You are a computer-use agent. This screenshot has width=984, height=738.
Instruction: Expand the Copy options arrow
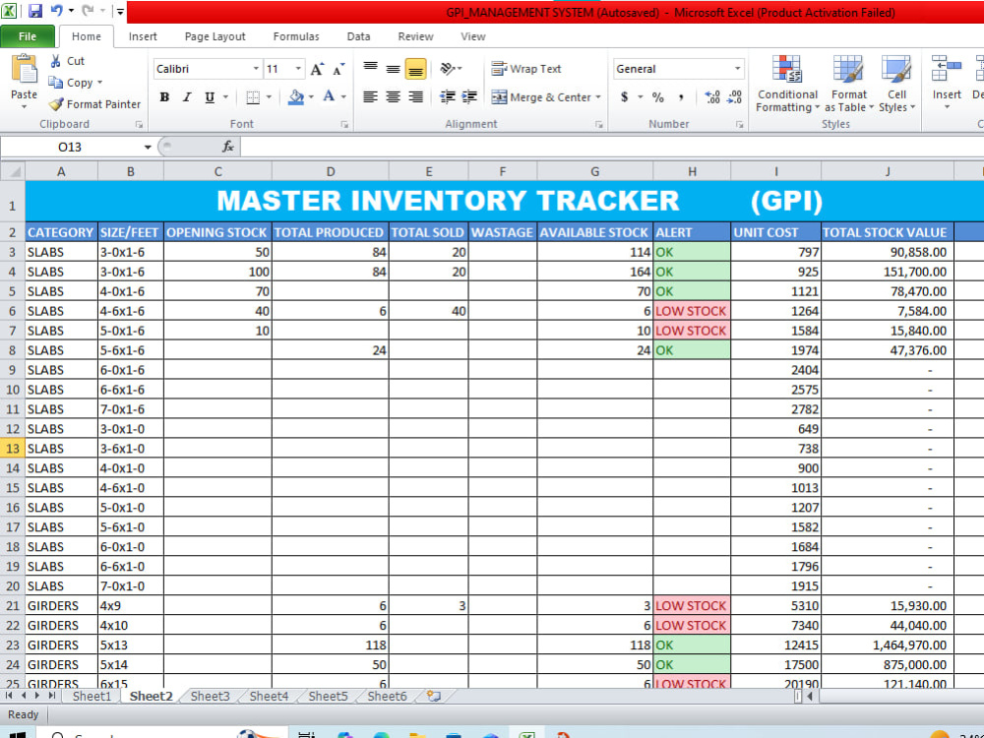tap(99, 83)
